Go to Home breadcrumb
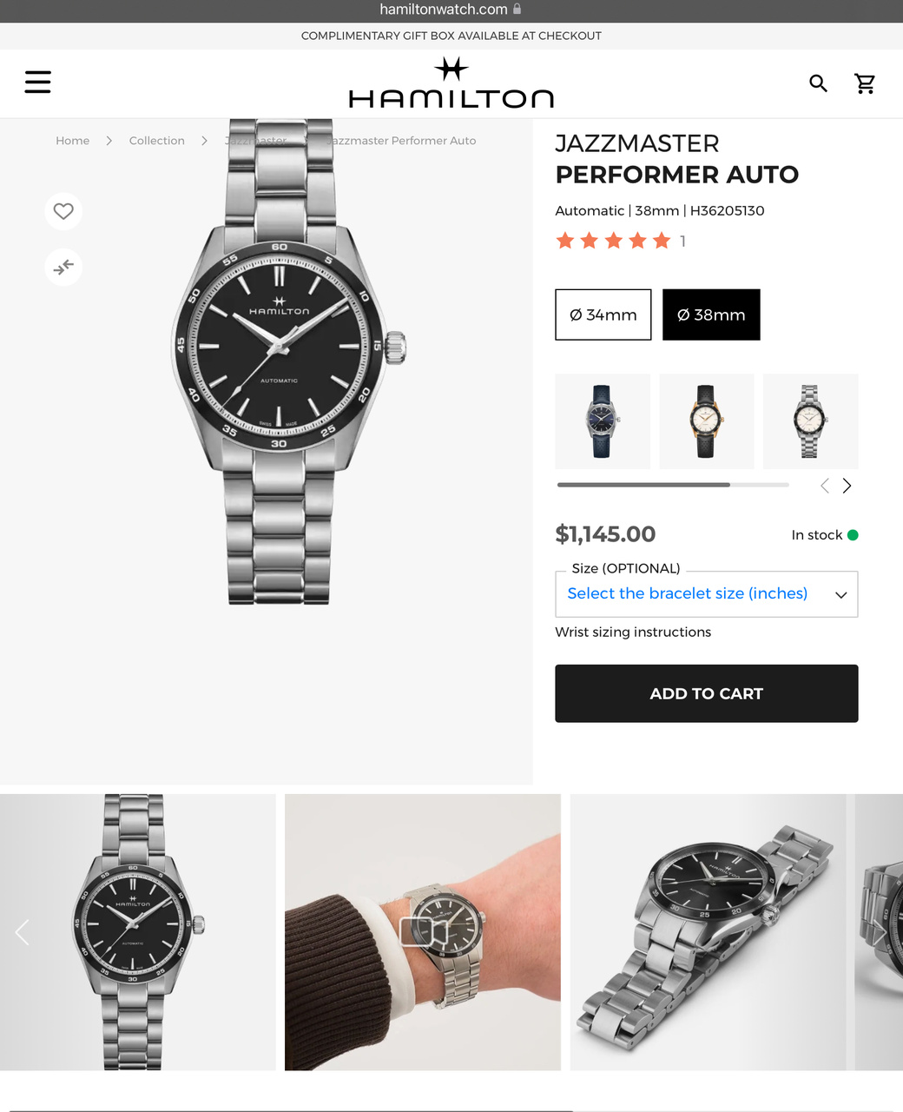The height and width of the screenshot is (1112, 903). click(73, 141)
